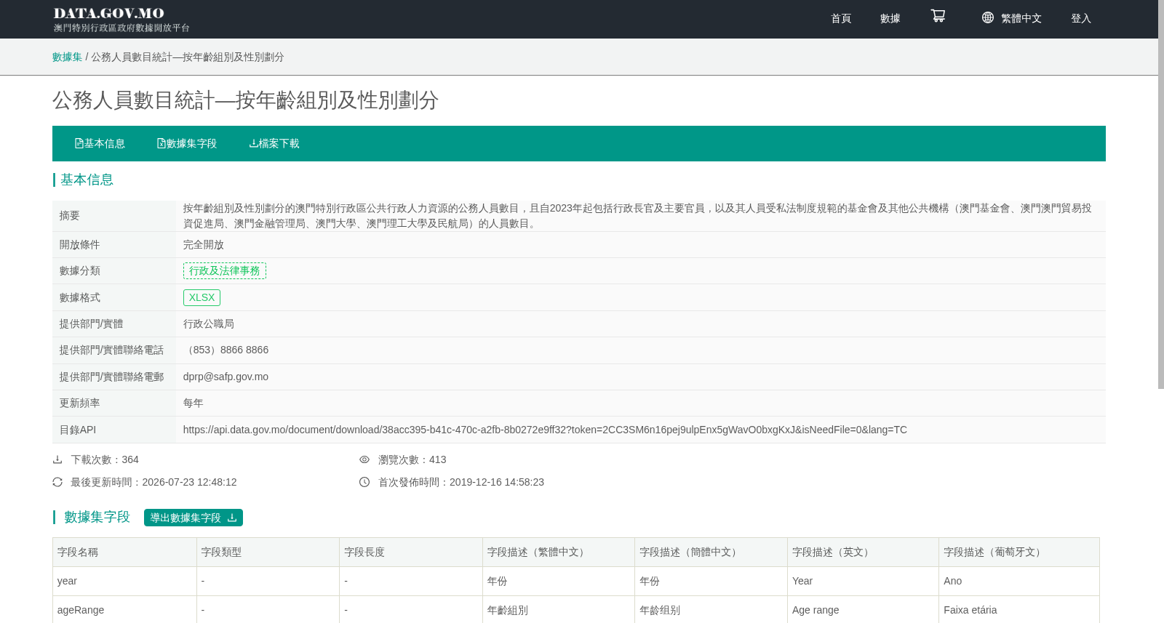Click the 基本信息 section heading
Screen dimensions: 1164x623
click(x=87, y=180)
